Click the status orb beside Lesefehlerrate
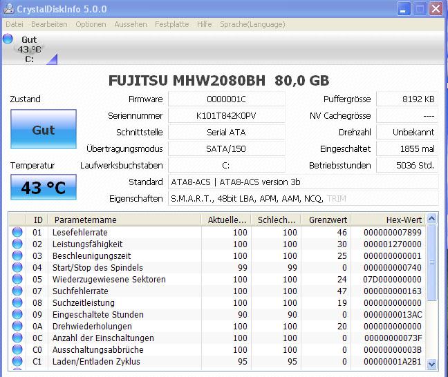 click(17, 232)
